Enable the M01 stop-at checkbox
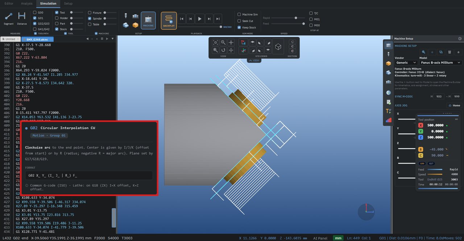 coord(311,19)
